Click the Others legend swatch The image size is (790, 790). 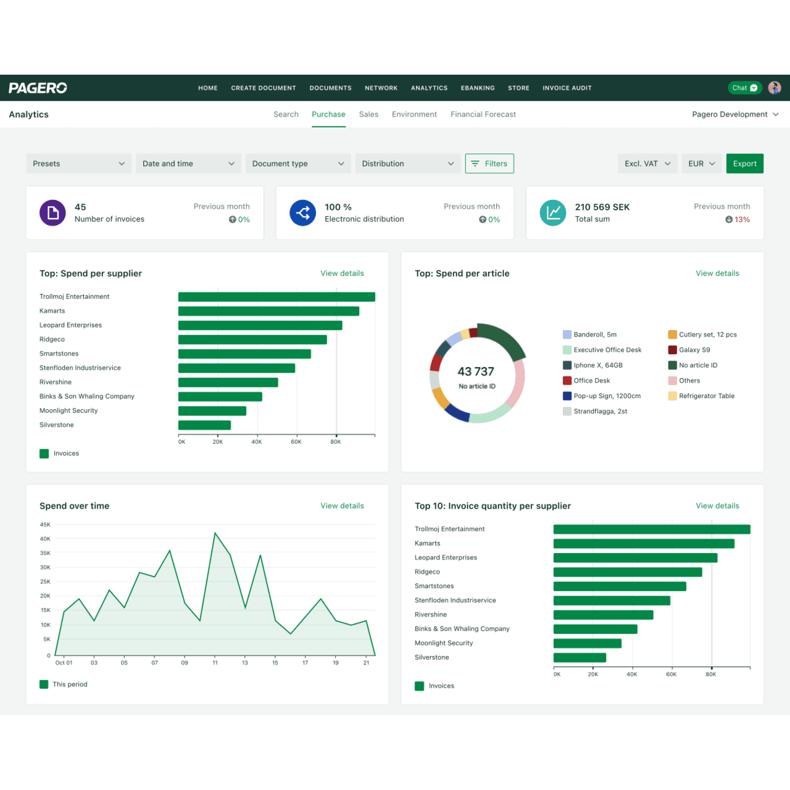click(x=673, y=381)
